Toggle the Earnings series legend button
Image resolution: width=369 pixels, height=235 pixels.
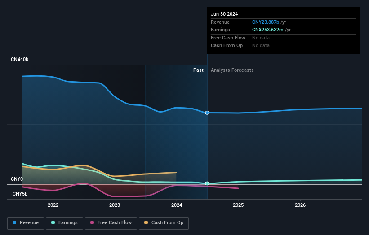64,223
